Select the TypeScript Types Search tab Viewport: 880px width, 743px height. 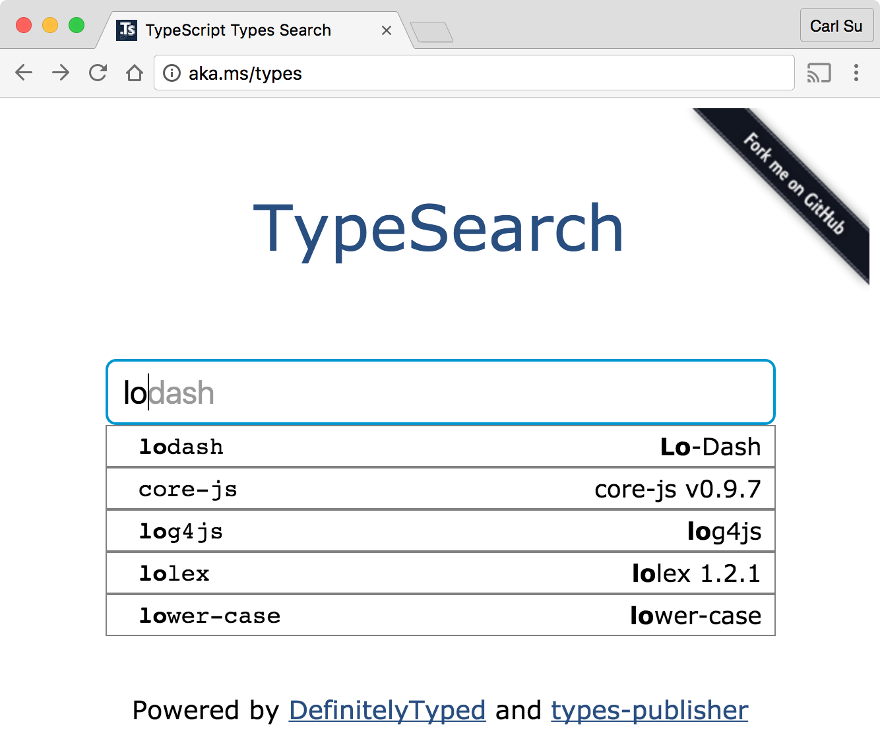point(256,30)
